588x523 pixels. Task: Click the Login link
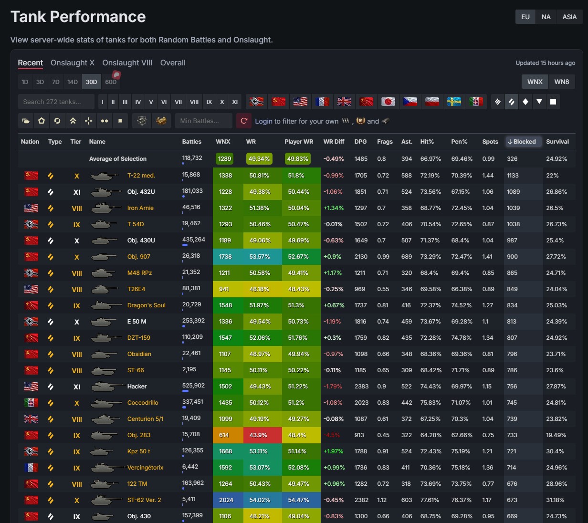point(263,121)
